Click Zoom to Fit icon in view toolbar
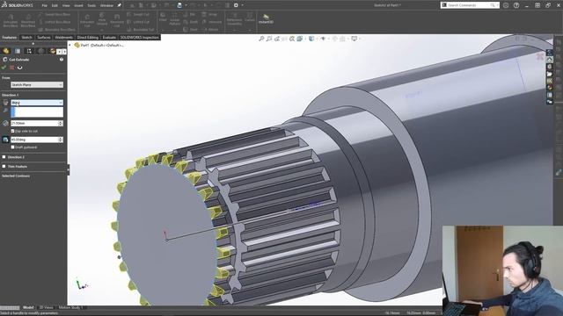This screenshot has height=316, width=563. coord(261,39)
